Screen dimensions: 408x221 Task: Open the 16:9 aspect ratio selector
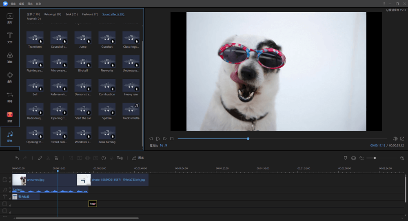[164, 145]
